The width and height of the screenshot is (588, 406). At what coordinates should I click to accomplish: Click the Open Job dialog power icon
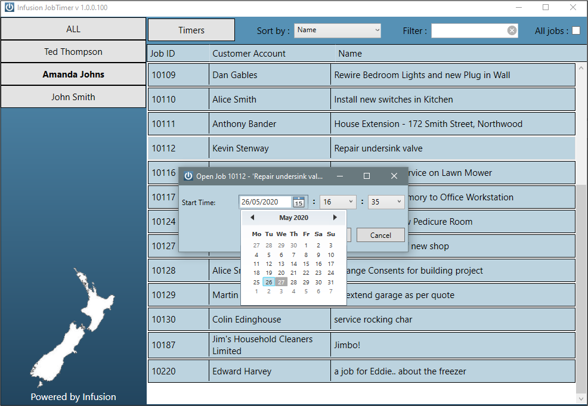coord(188,176)
